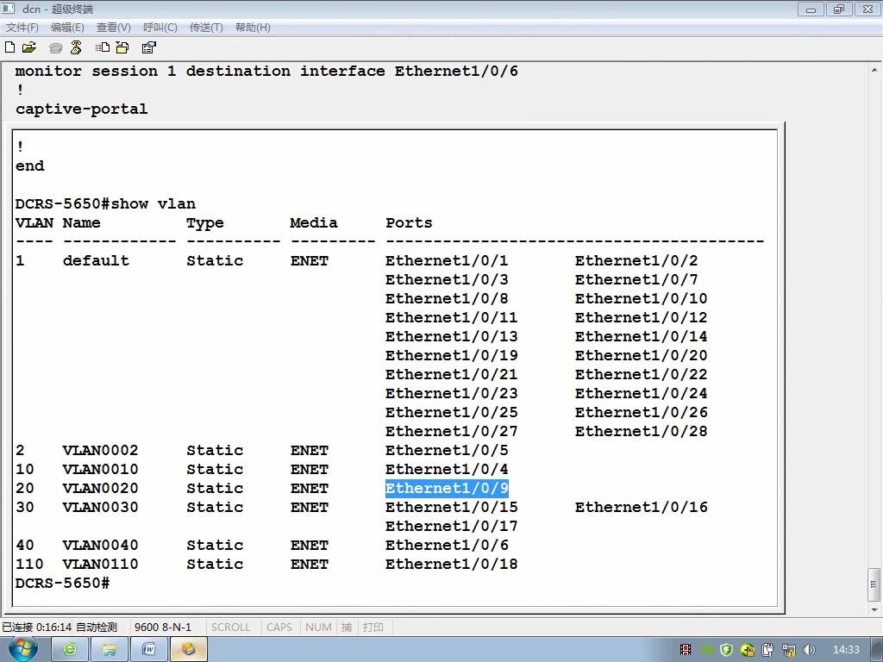Image resolution: width=883 pixels, height=662 pixels.
Task: Click the VLAN0110 name cell
Action: coord(100,564)
